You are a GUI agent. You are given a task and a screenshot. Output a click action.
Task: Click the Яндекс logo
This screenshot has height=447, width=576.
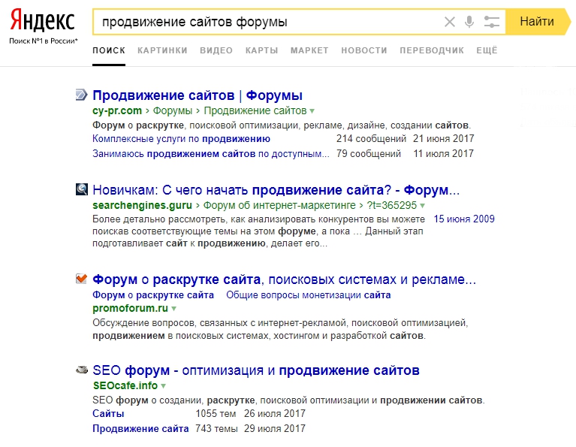42,20
